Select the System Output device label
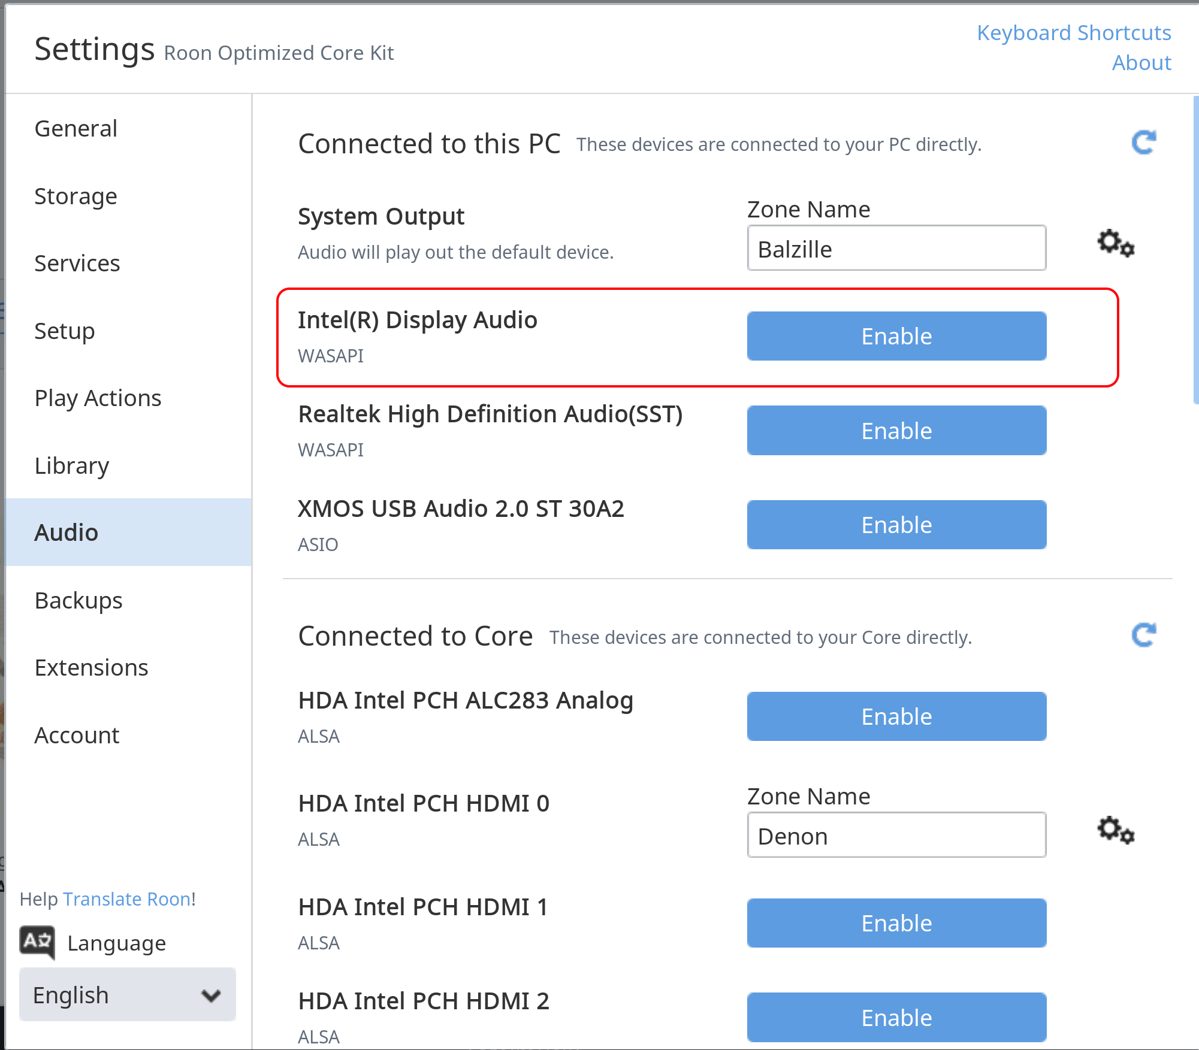 381,216
